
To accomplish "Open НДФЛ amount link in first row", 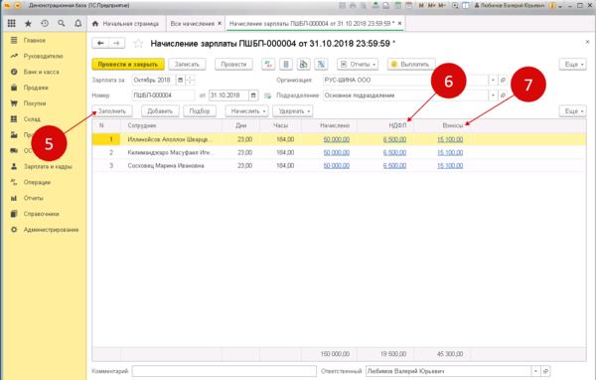I will (x=394, y=139).
